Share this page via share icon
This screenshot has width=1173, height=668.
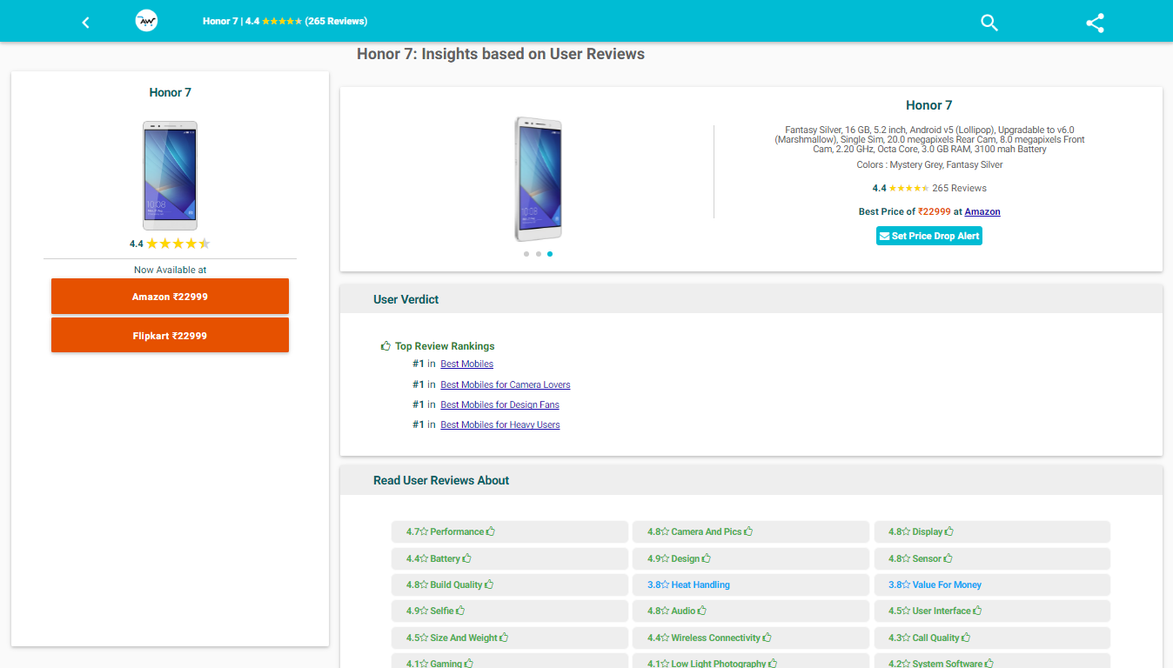click(1096, 23)
